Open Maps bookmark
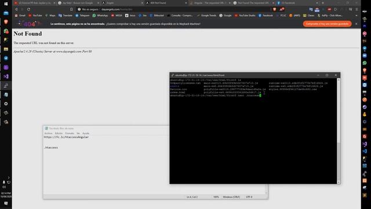This screenshot has height=209, width=371. point(50,16)
